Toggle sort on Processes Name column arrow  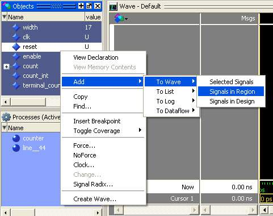click(5, 128)
